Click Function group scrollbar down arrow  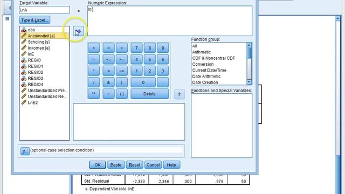click(249, 82)
